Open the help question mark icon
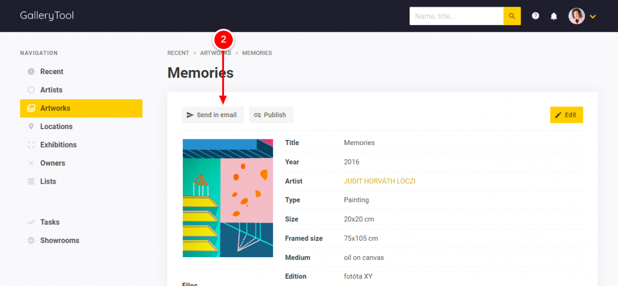This screenshot has width=618, height=286. (536, 16)
